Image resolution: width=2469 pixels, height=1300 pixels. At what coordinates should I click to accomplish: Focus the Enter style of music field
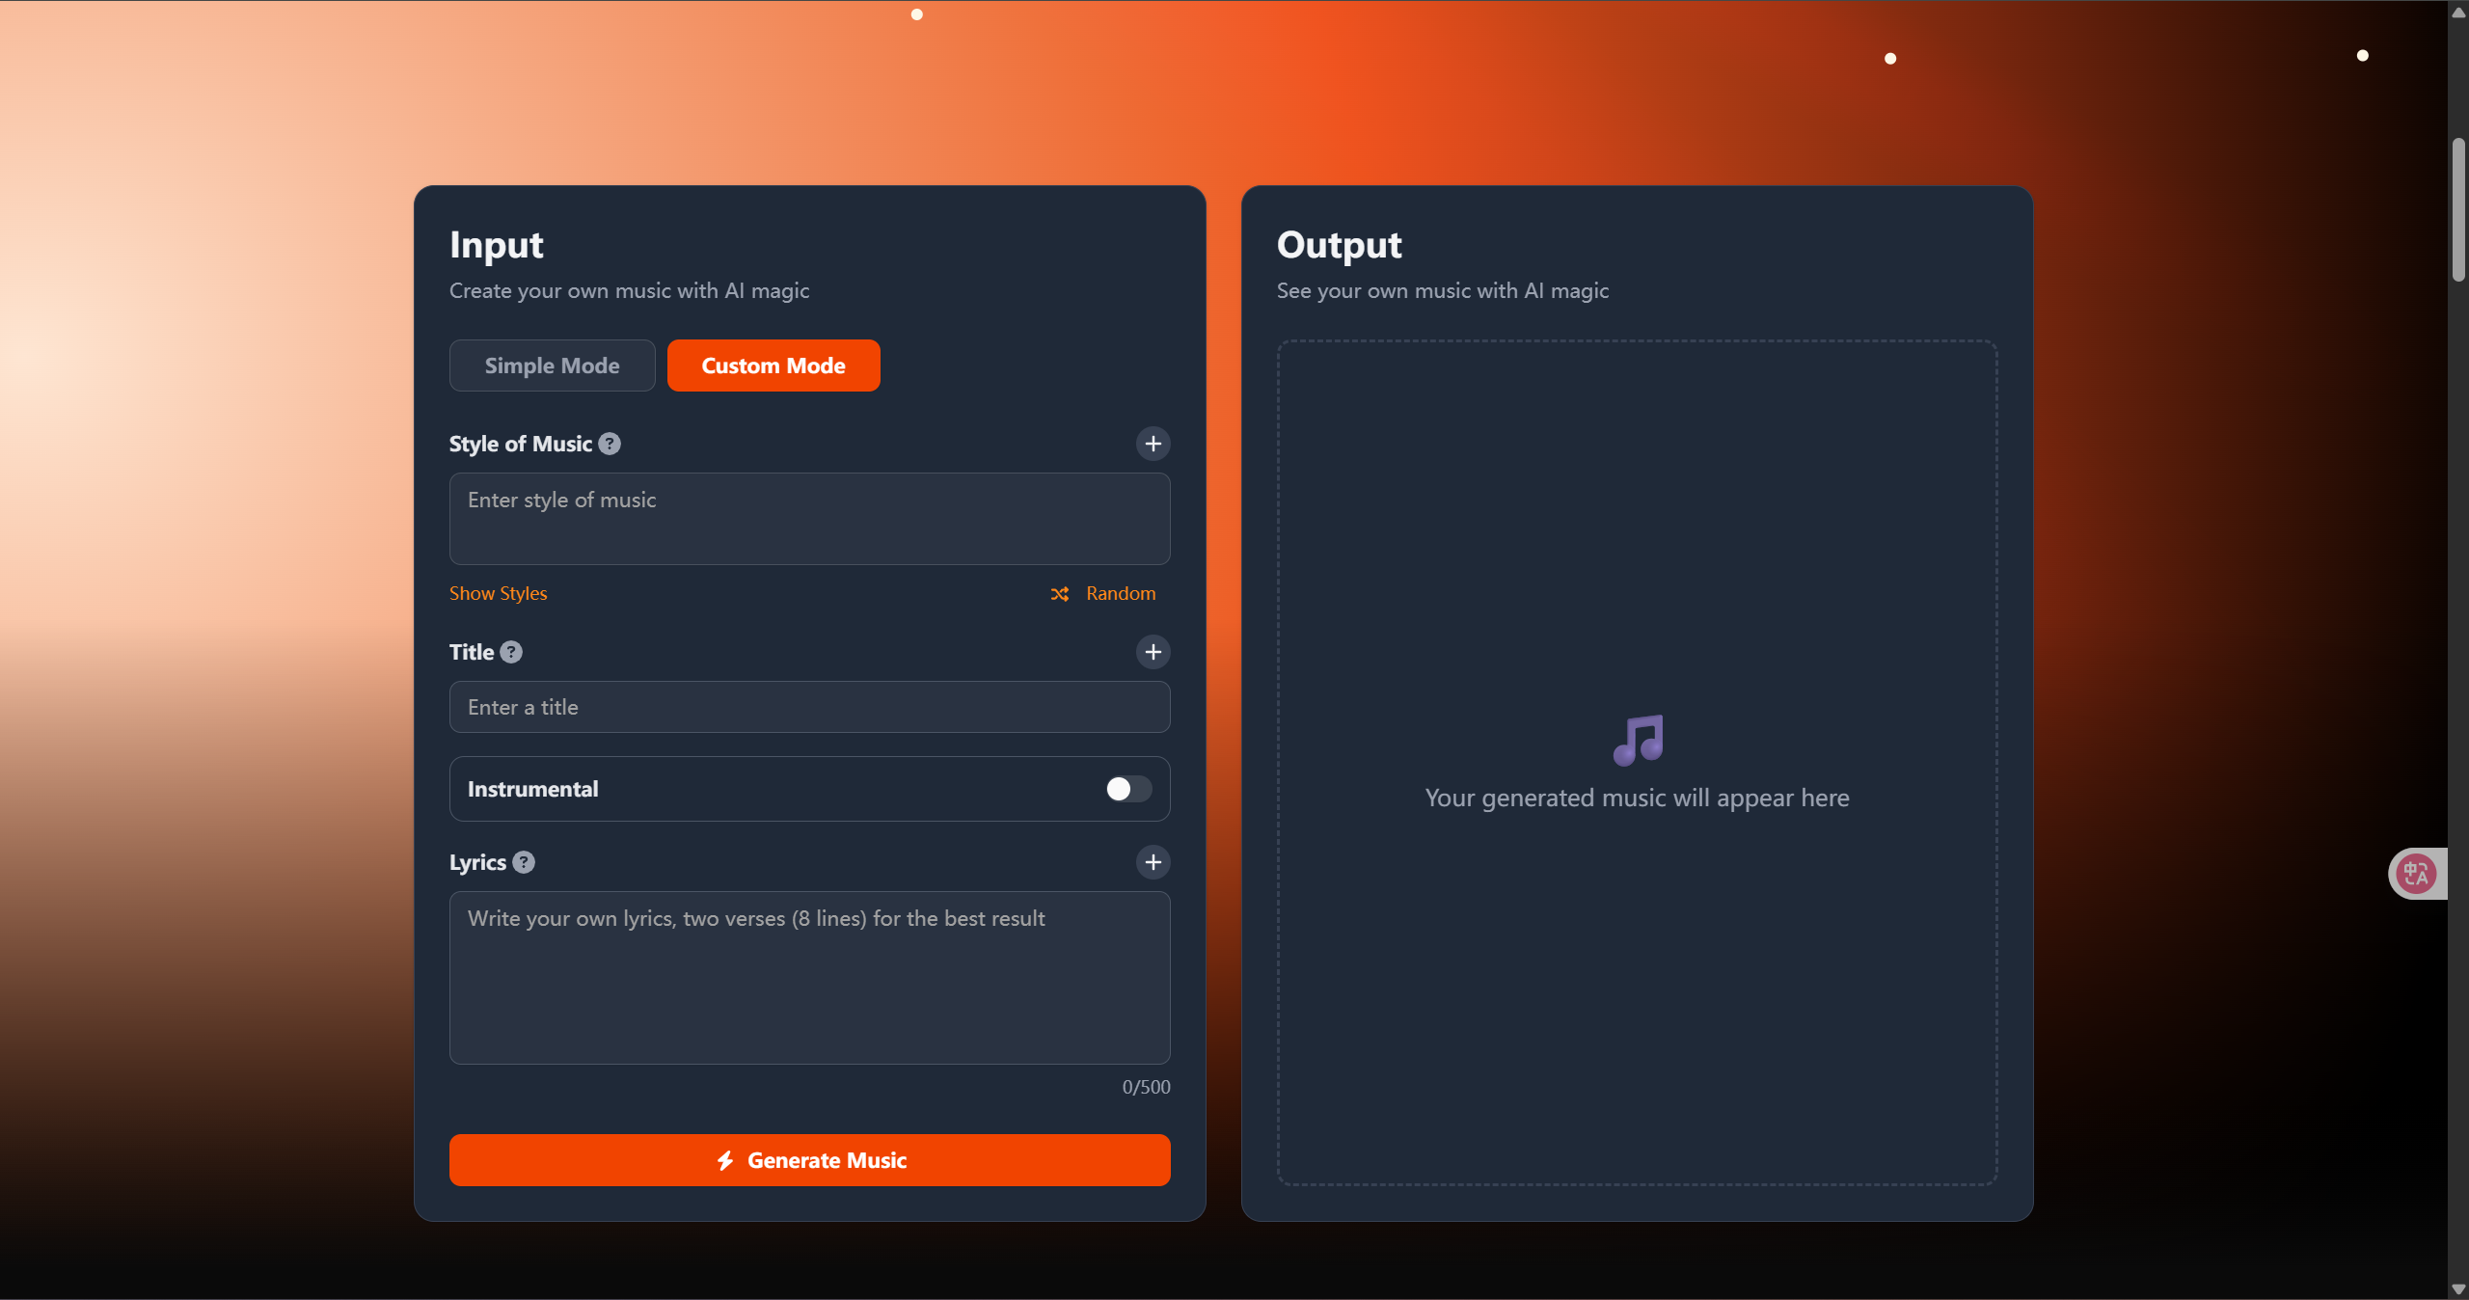(x=809, y=519)
